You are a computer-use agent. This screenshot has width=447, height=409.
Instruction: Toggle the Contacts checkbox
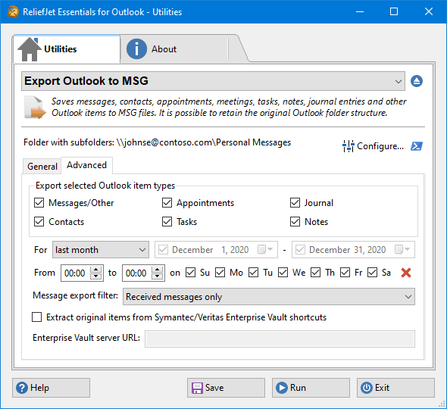(39, 222)
